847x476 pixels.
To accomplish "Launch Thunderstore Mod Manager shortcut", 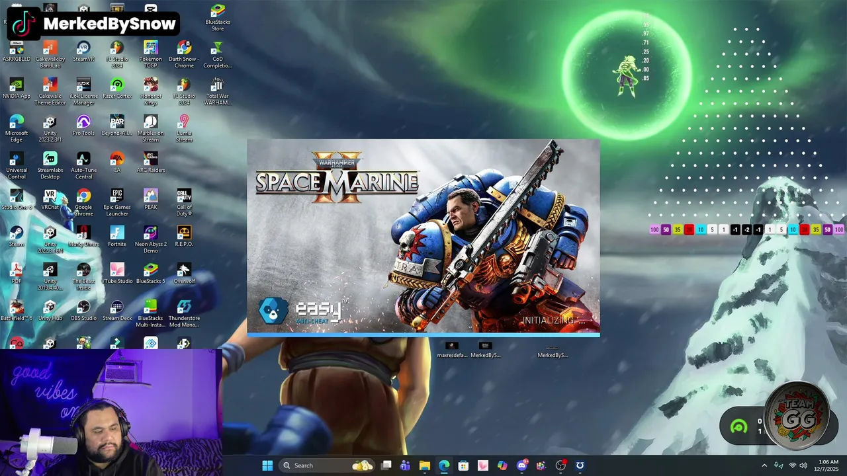I will 184,314.
